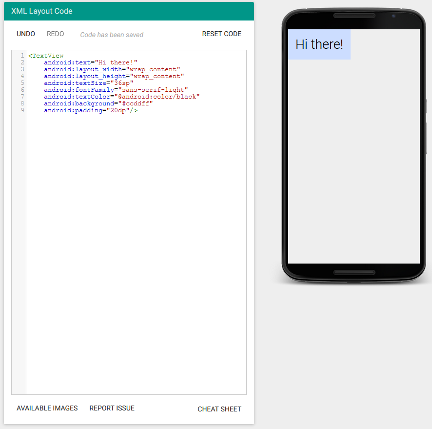Open the REPORT ISSUE link
The image size is (432, 429).
pyautogui.click(x=112, y=408)
